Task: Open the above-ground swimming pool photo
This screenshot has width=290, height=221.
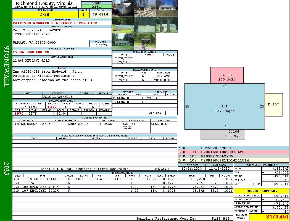Action: tap(123, 25)
